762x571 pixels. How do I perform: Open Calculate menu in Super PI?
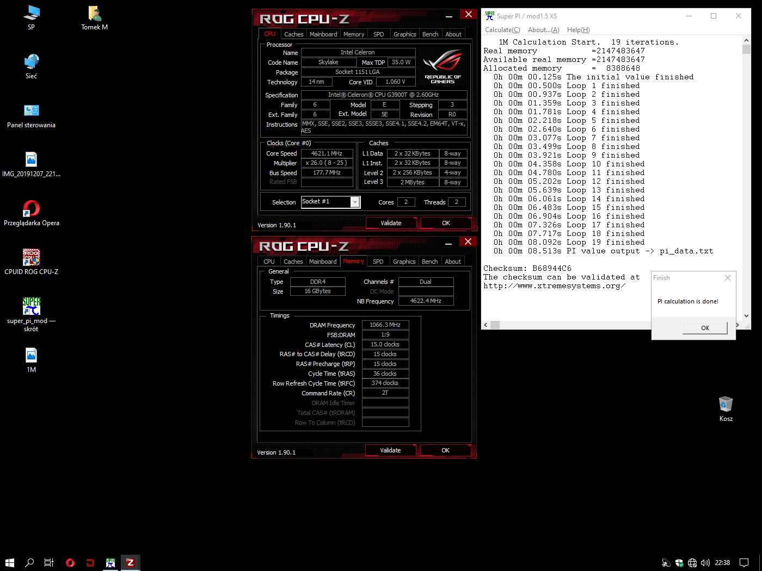(x=502, y=30)
